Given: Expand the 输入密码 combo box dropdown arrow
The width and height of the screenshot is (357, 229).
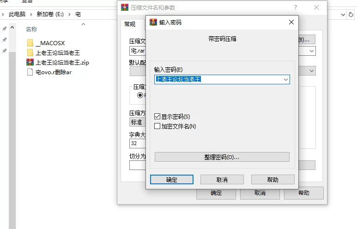Looking at the screenshot, I should click(x=285, y=79).
